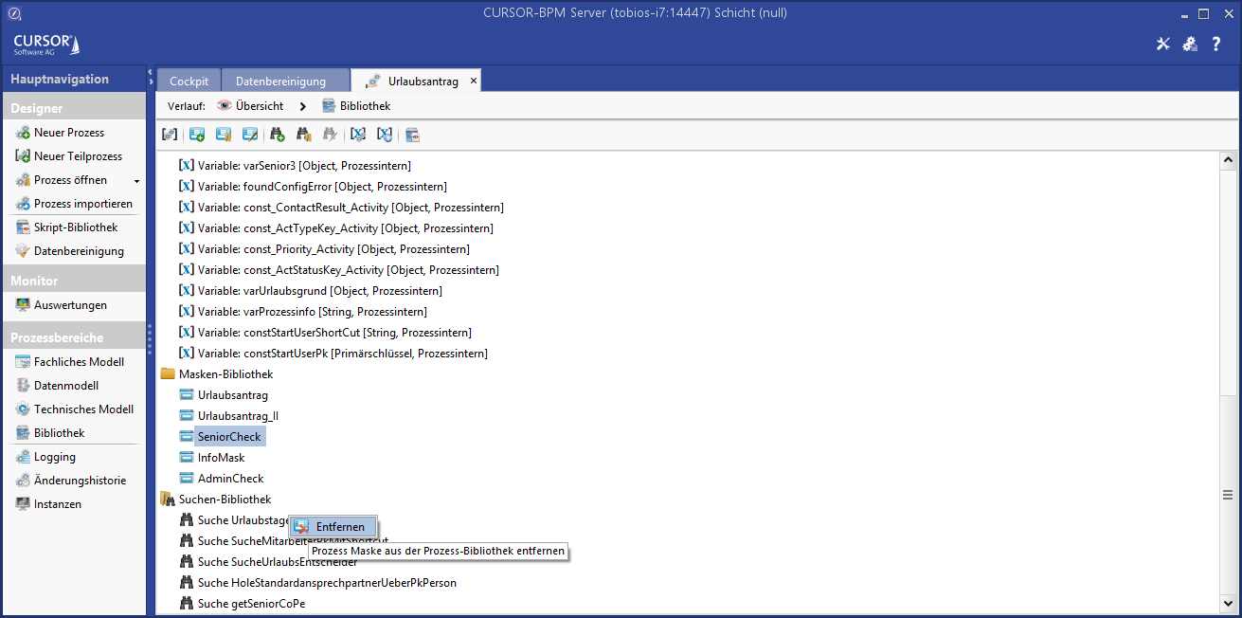Choose Entfernen from the context menu
The image size is (1242, 618).
(339, 527)
